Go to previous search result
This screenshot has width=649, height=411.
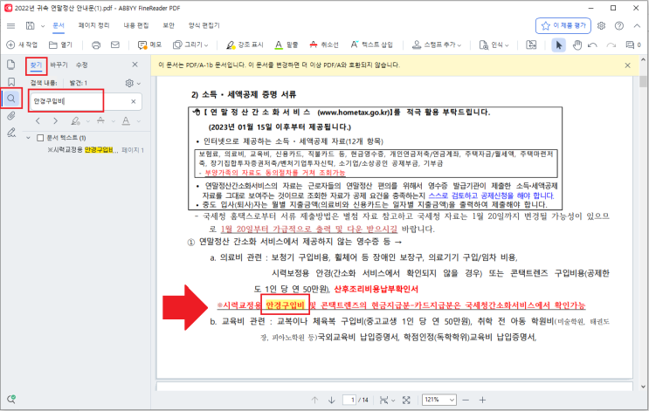(38, 120)
